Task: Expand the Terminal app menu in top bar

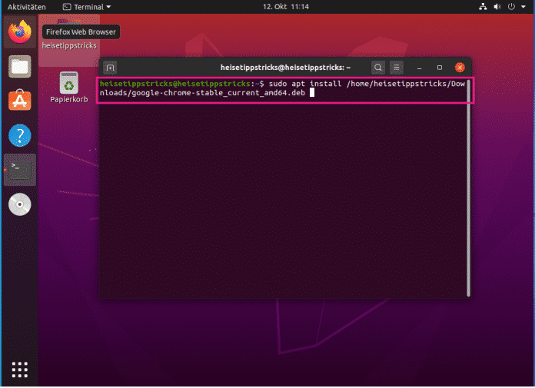Action: pos(87,7)
